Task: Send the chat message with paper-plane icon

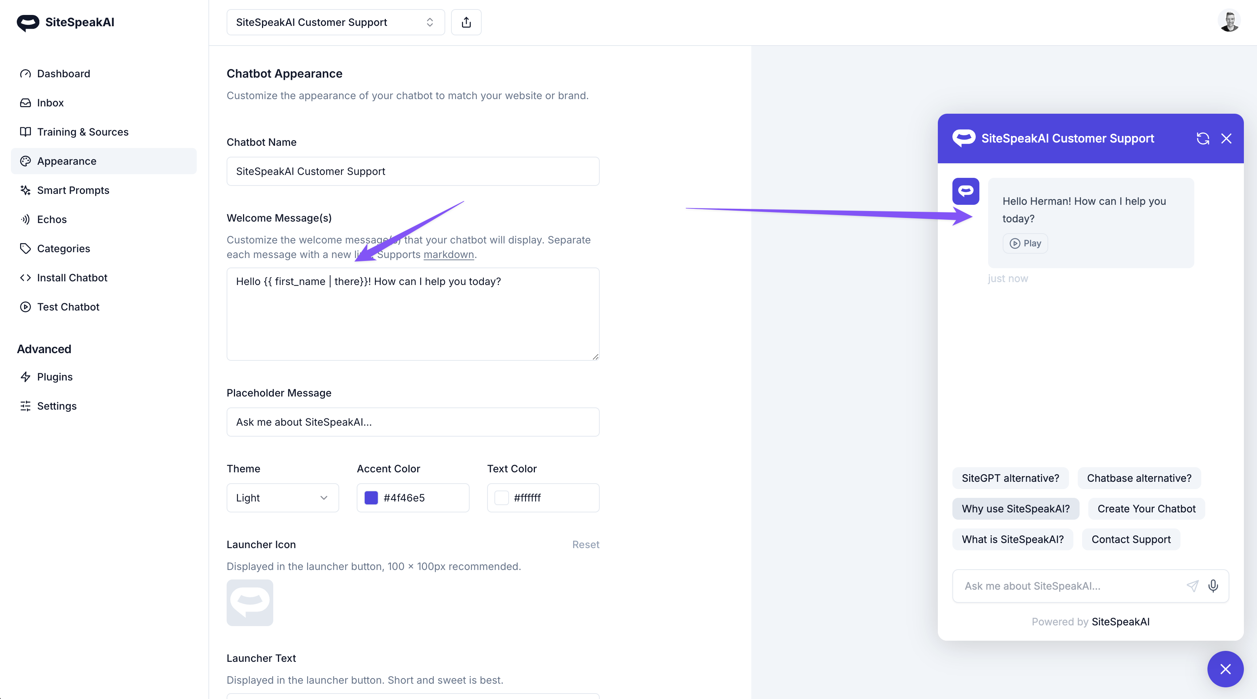Action: [1192, 586]
